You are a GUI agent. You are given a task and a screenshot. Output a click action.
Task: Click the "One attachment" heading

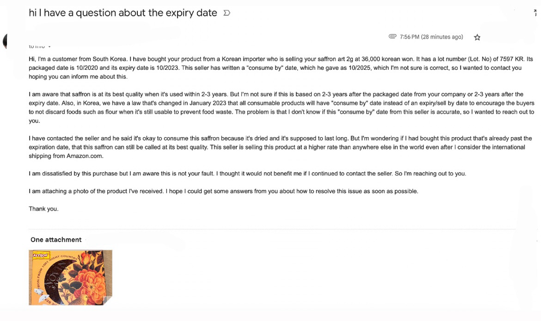coord(56,240)
